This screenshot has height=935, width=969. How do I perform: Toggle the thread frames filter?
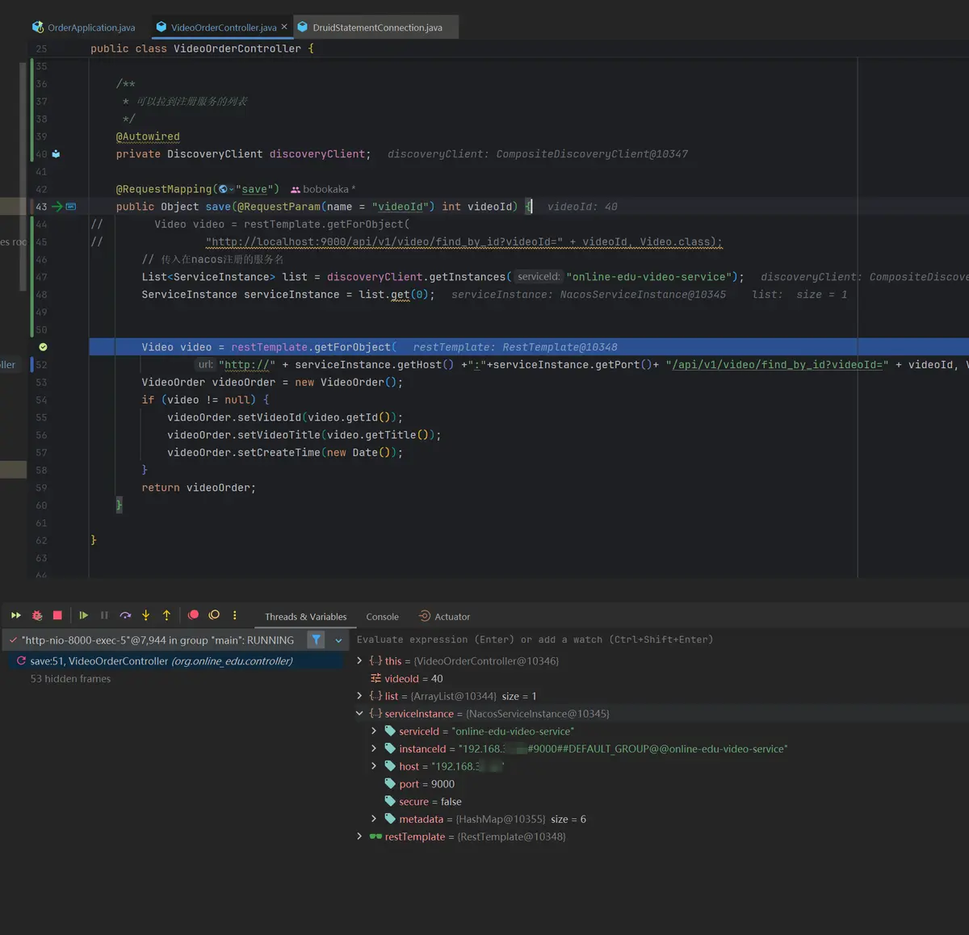coord(317,640)
